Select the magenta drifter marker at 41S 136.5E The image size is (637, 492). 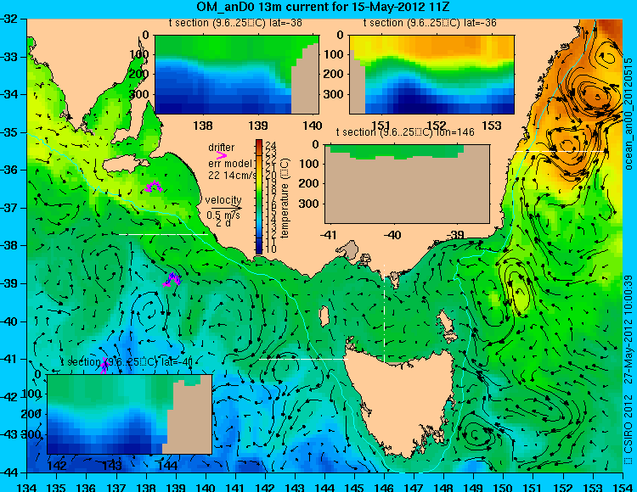point(104,366)
